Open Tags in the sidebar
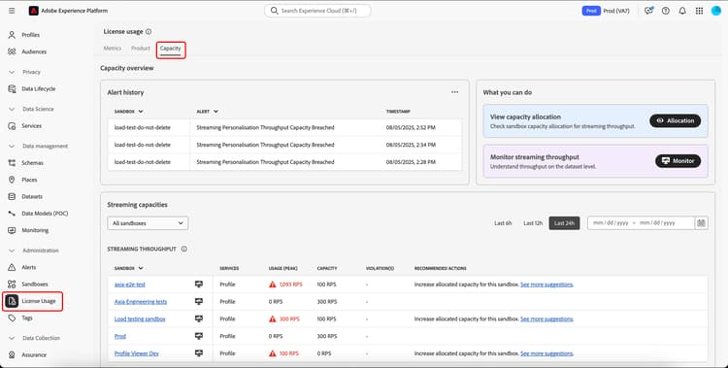Viewport: 728px width, 368px height. (x=27, y=318)
